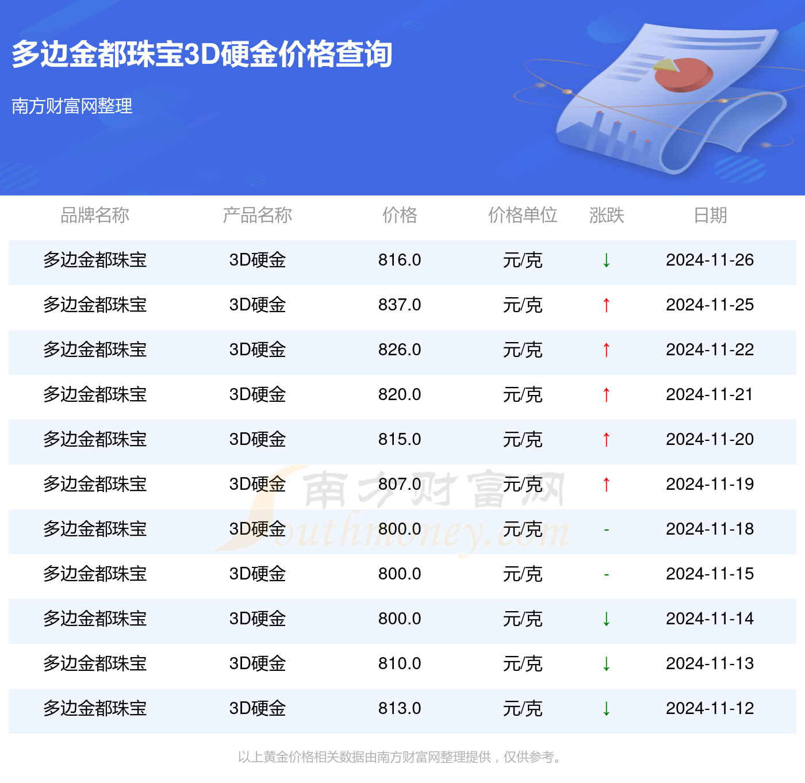
Task: Select the 产品名称 column header
Action: (x=257, y=215)
